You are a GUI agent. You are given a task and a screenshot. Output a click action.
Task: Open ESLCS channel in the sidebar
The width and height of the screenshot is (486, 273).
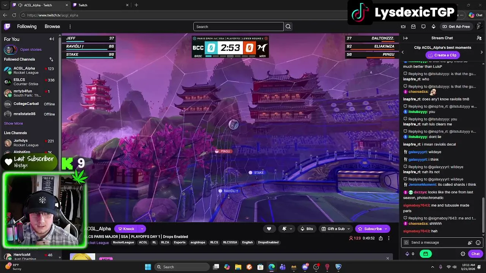coord(30,82)
